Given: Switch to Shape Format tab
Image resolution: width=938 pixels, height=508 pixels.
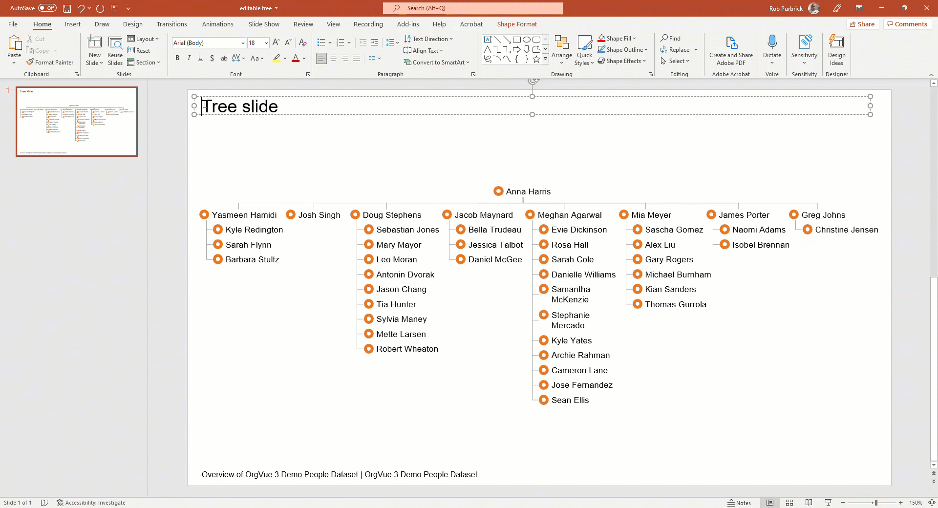Looking at the screenshot, I should [517, 24].
